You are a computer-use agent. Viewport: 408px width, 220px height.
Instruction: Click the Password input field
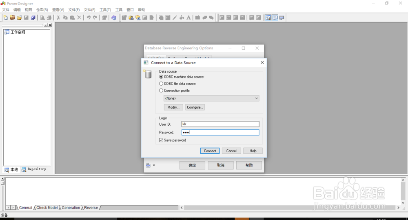(x=220, y=132)
